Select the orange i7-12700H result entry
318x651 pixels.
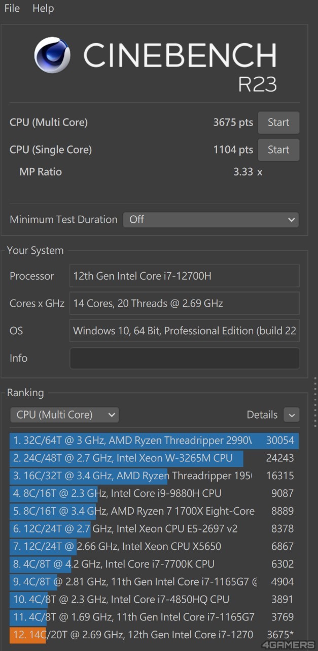tap(154, 635)
